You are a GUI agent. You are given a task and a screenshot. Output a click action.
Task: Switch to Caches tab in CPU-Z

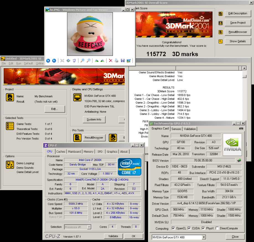61,152
